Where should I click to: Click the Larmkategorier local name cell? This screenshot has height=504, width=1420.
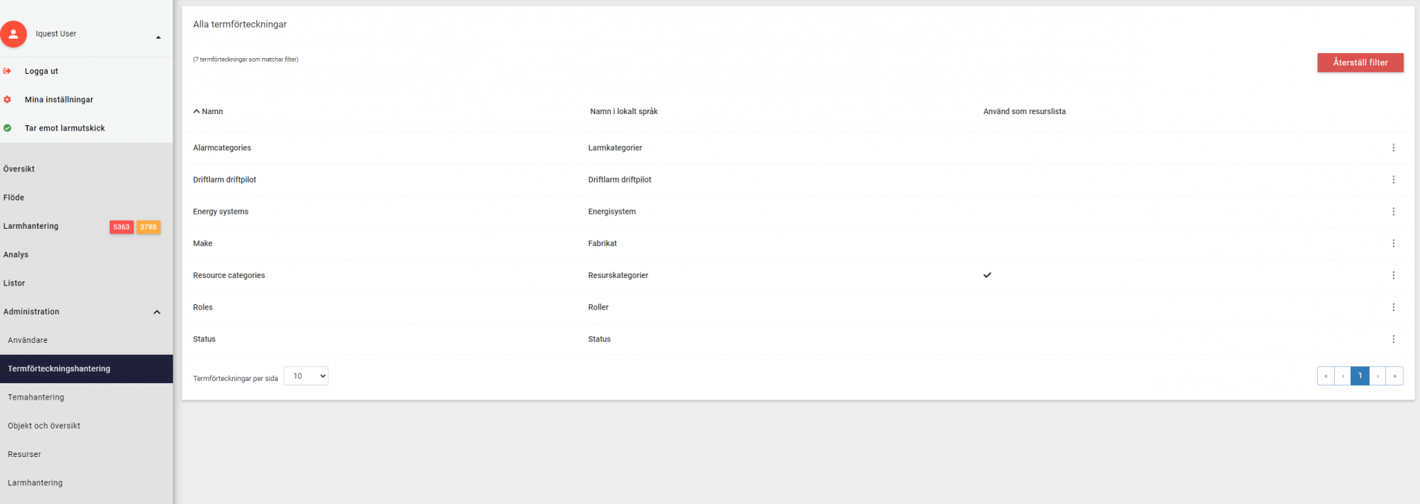(x=615, y=148)
